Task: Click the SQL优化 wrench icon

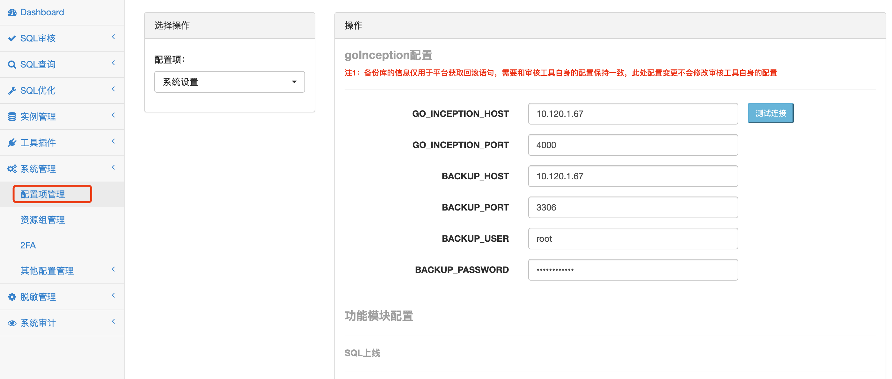Action: click(12, 90)
